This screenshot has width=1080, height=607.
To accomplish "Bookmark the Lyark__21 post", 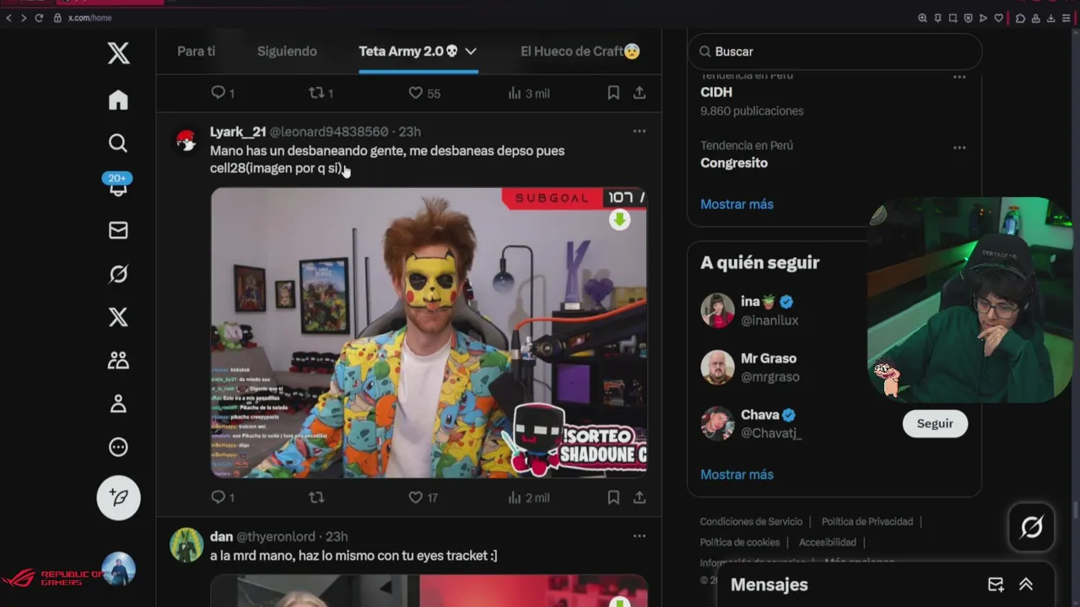I will click(x=613, y=498).
